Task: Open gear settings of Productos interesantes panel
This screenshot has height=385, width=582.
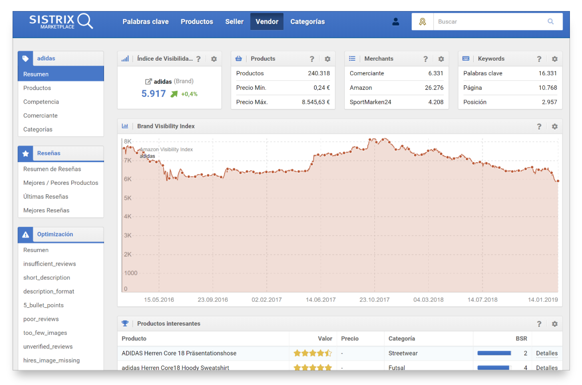Action: tap(554, 324)
